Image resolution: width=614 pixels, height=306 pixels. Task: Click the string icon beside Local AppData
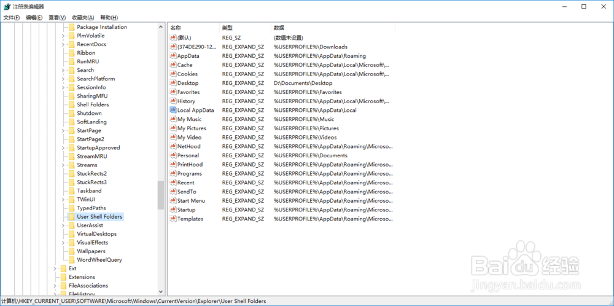point(173,110)
